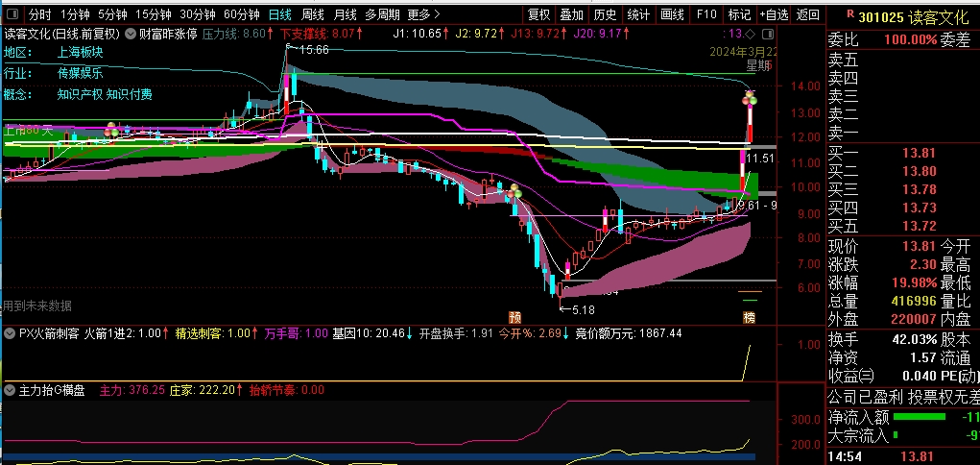The height and width of the screenshot is (465, 980).
Task: Click the 主力: 376.25 indicator value
Action: (131, 390)
